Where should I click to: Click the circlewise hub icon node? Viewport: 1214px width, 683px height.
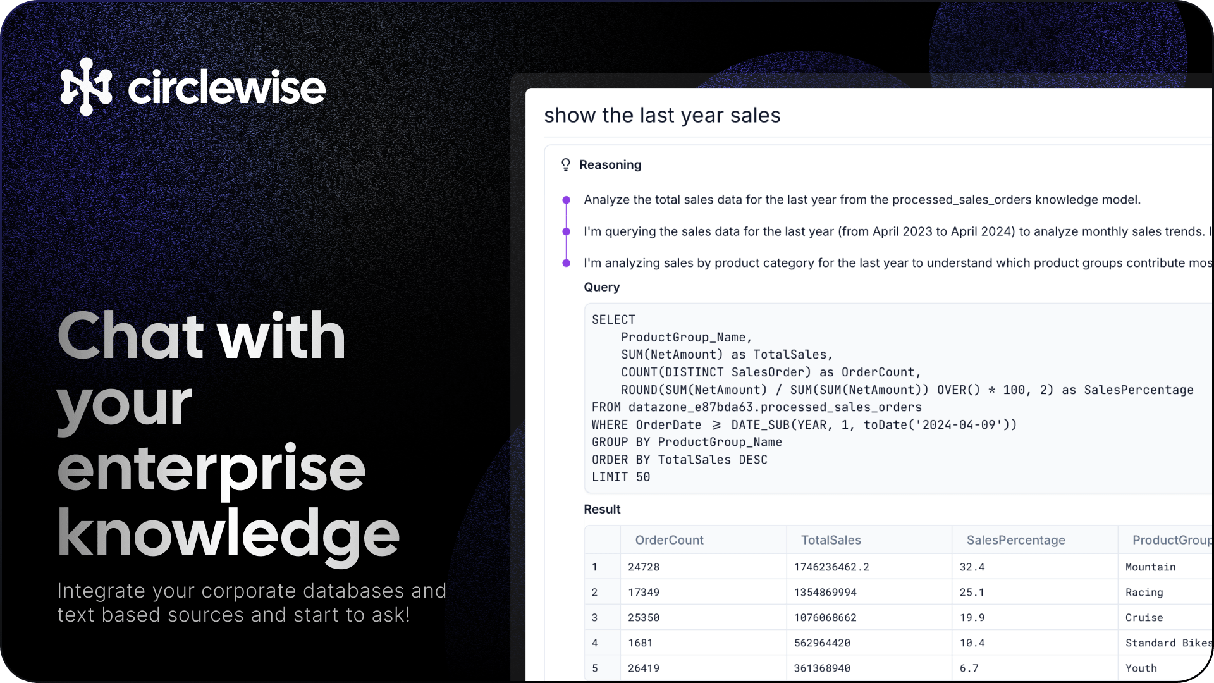pos(87,87)
